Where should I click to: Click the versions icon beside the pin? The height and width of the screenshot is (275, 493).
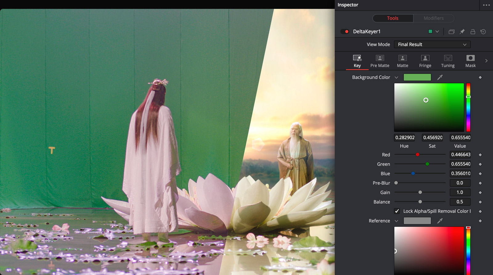click(451, 32)
